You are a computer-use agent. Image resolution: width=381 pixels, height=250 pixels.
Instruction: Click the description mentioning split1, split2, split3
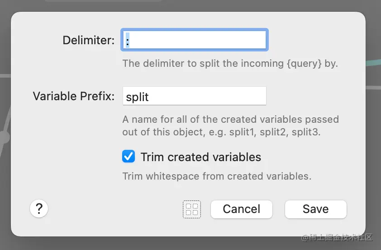point(230,126)
